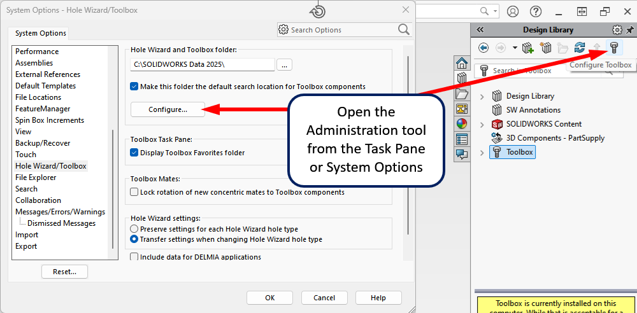The image size is (637, 313).
Task: Click the Configure Toolbox icon in Design Library
Action: coord(614,48)
